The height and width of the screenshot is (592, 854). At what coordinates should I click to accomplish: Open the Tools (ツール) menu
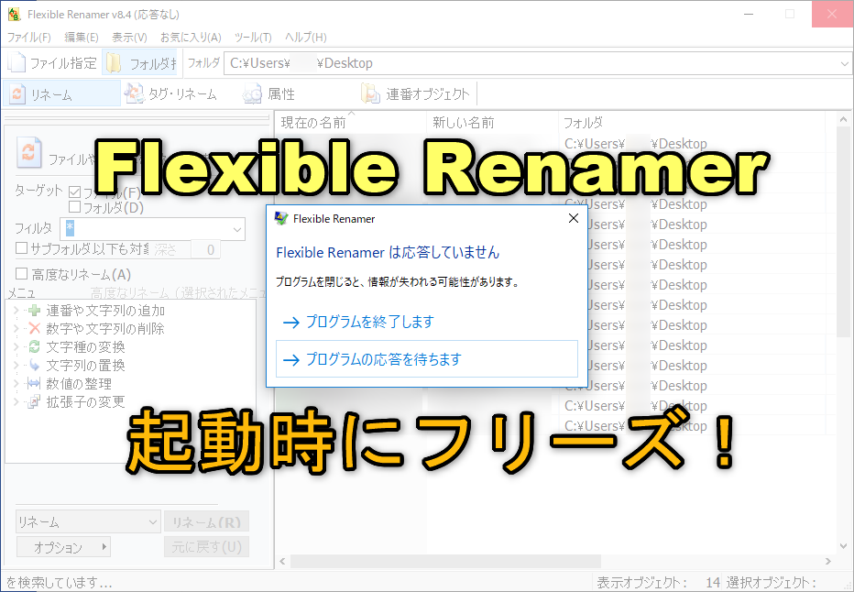click(x=253, y=38)
